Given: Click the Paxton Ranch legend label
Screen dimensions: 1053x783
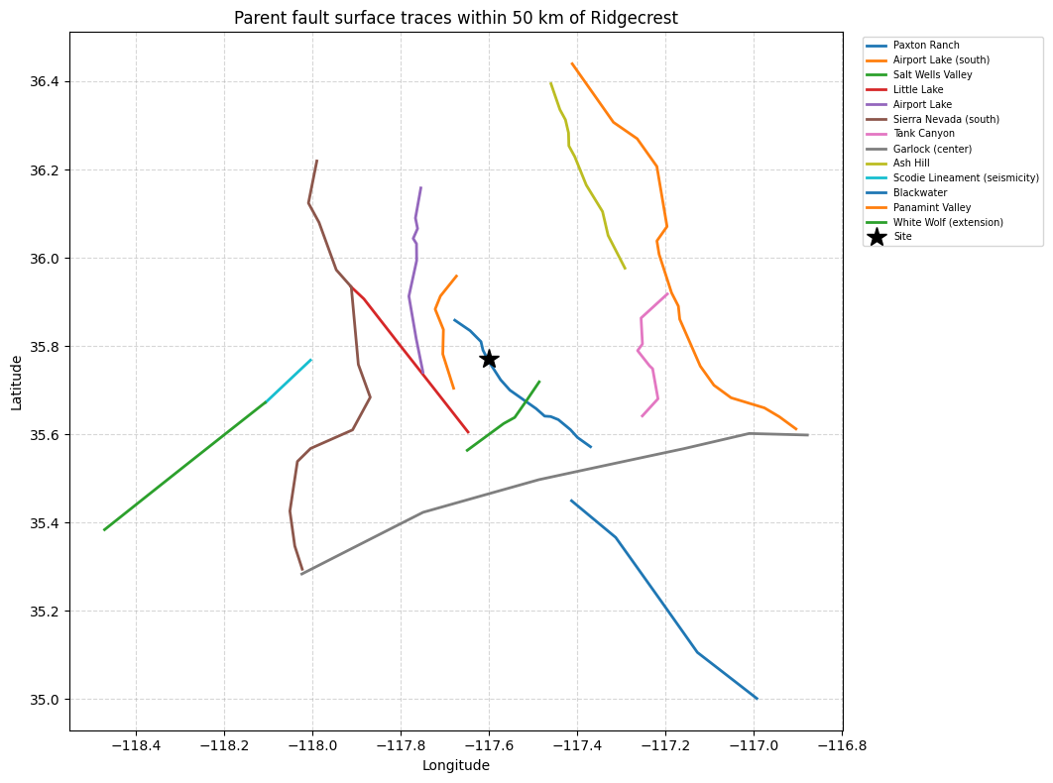Looking at the screenshot, I should (x=926, y=45).
